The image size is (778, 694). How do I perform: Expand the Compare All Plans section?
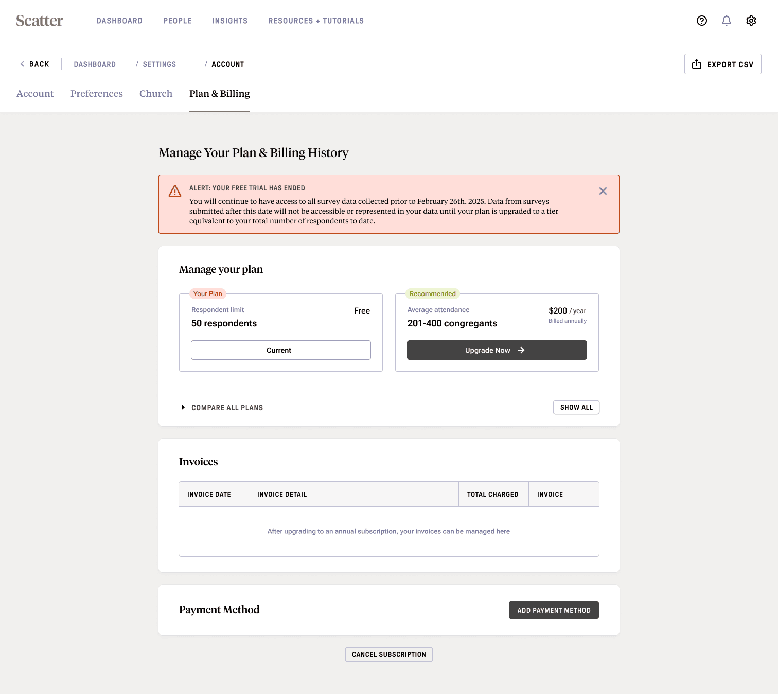tap(221, 408)
